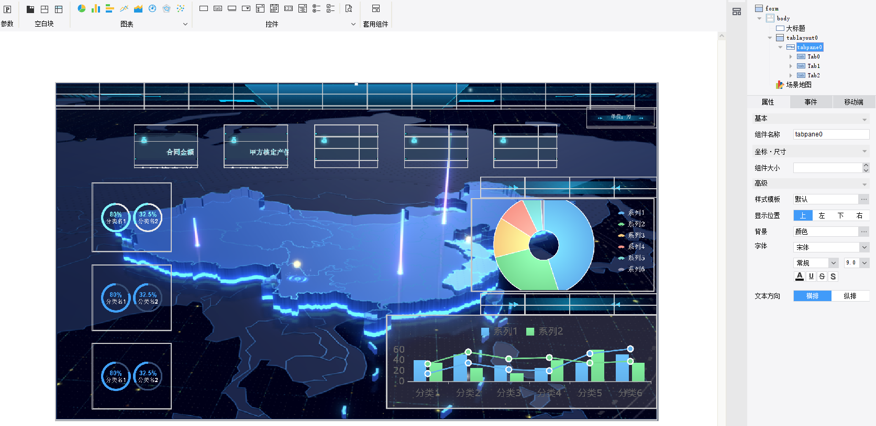Image resolution: width=876 pixels, height=426 pixels.
Task: Expand the Tab1 tree node
Action: (791, 66)
